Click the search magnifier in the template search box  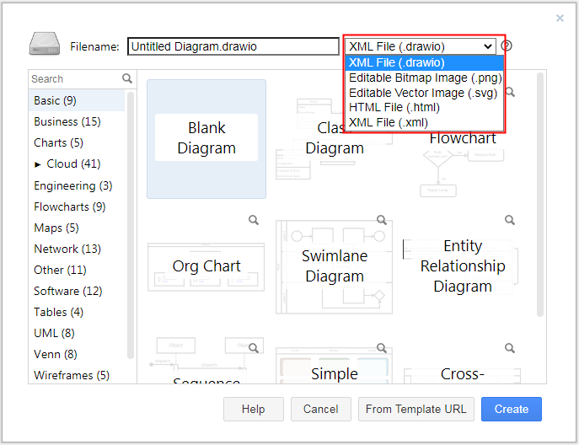pyautogui.click(x=127, y=78)
